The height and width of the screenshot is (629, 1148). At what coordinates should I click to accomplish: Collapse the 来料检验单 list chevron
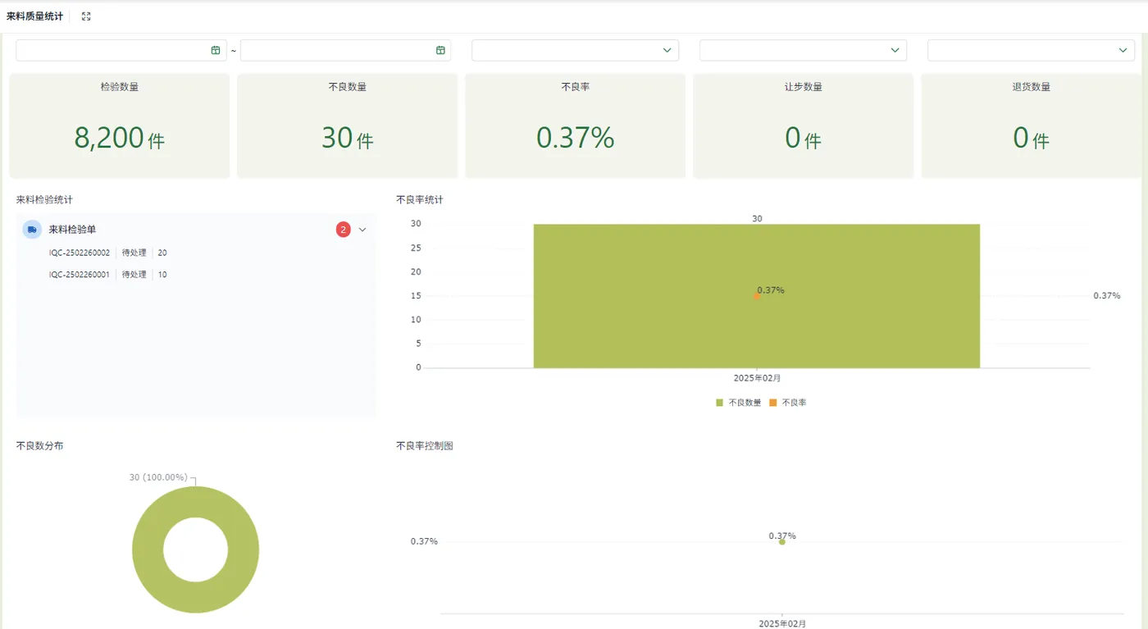362,230
